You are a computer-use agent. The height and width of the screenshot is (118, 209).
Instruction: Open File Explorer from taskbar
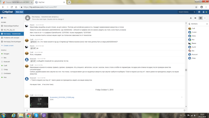tap(21, 115)
